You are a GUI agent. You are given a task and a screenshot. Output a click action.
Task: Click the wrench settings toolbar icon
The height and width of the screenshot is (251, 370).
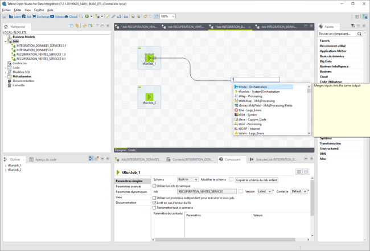pos(113,17)
